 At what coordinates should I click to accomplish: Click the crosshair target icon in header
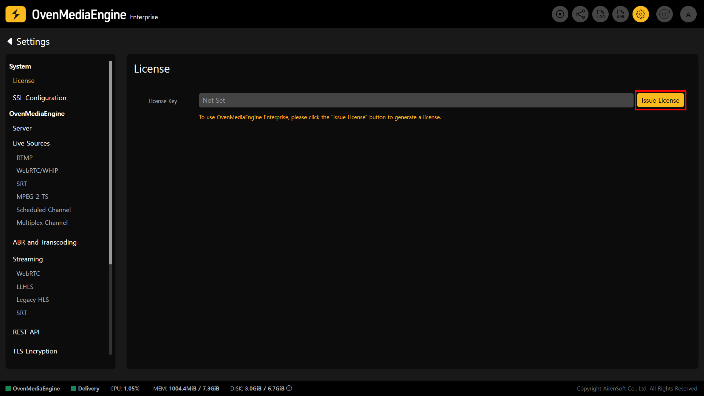560,14
